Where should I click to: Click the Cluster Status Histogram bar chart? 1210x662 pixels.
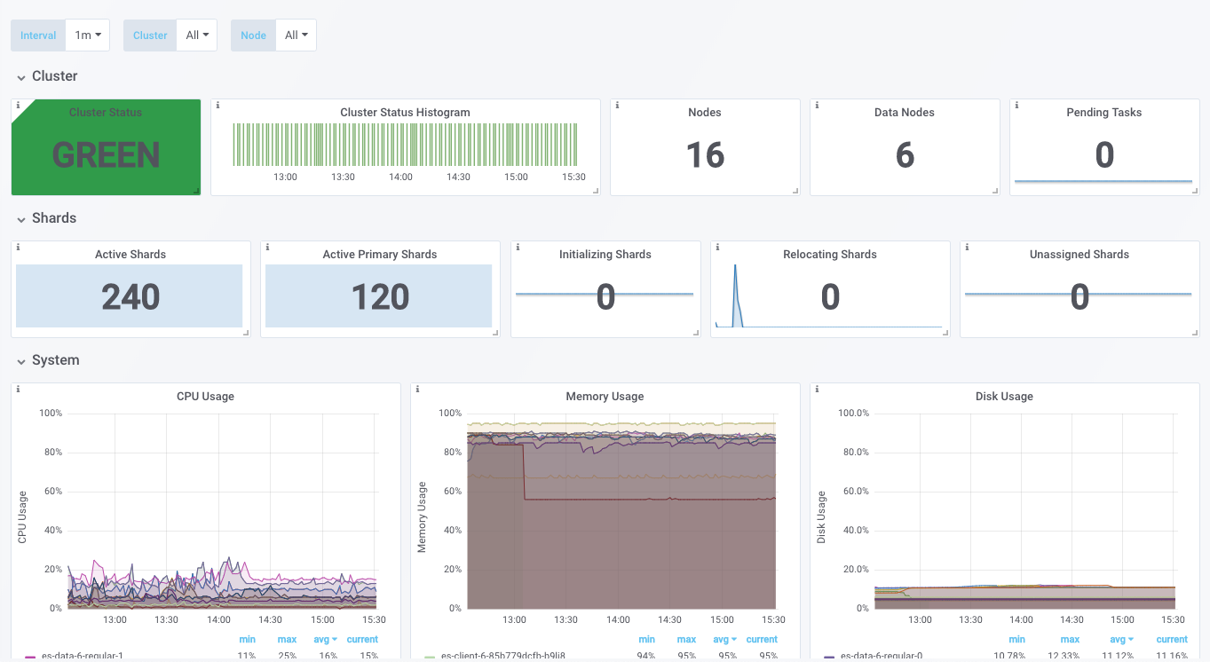pyautogui.click(x=405, y=145)
